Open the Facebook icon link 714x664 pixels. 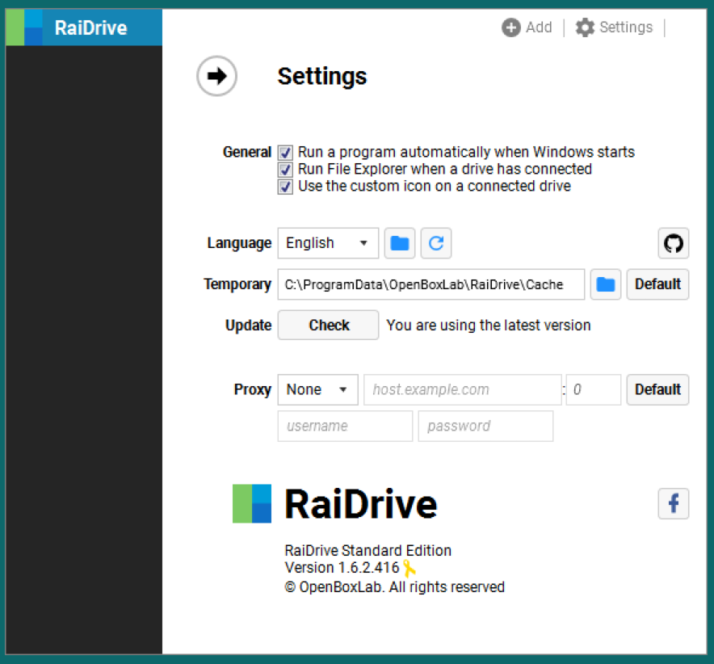click(x=673, y=504)
